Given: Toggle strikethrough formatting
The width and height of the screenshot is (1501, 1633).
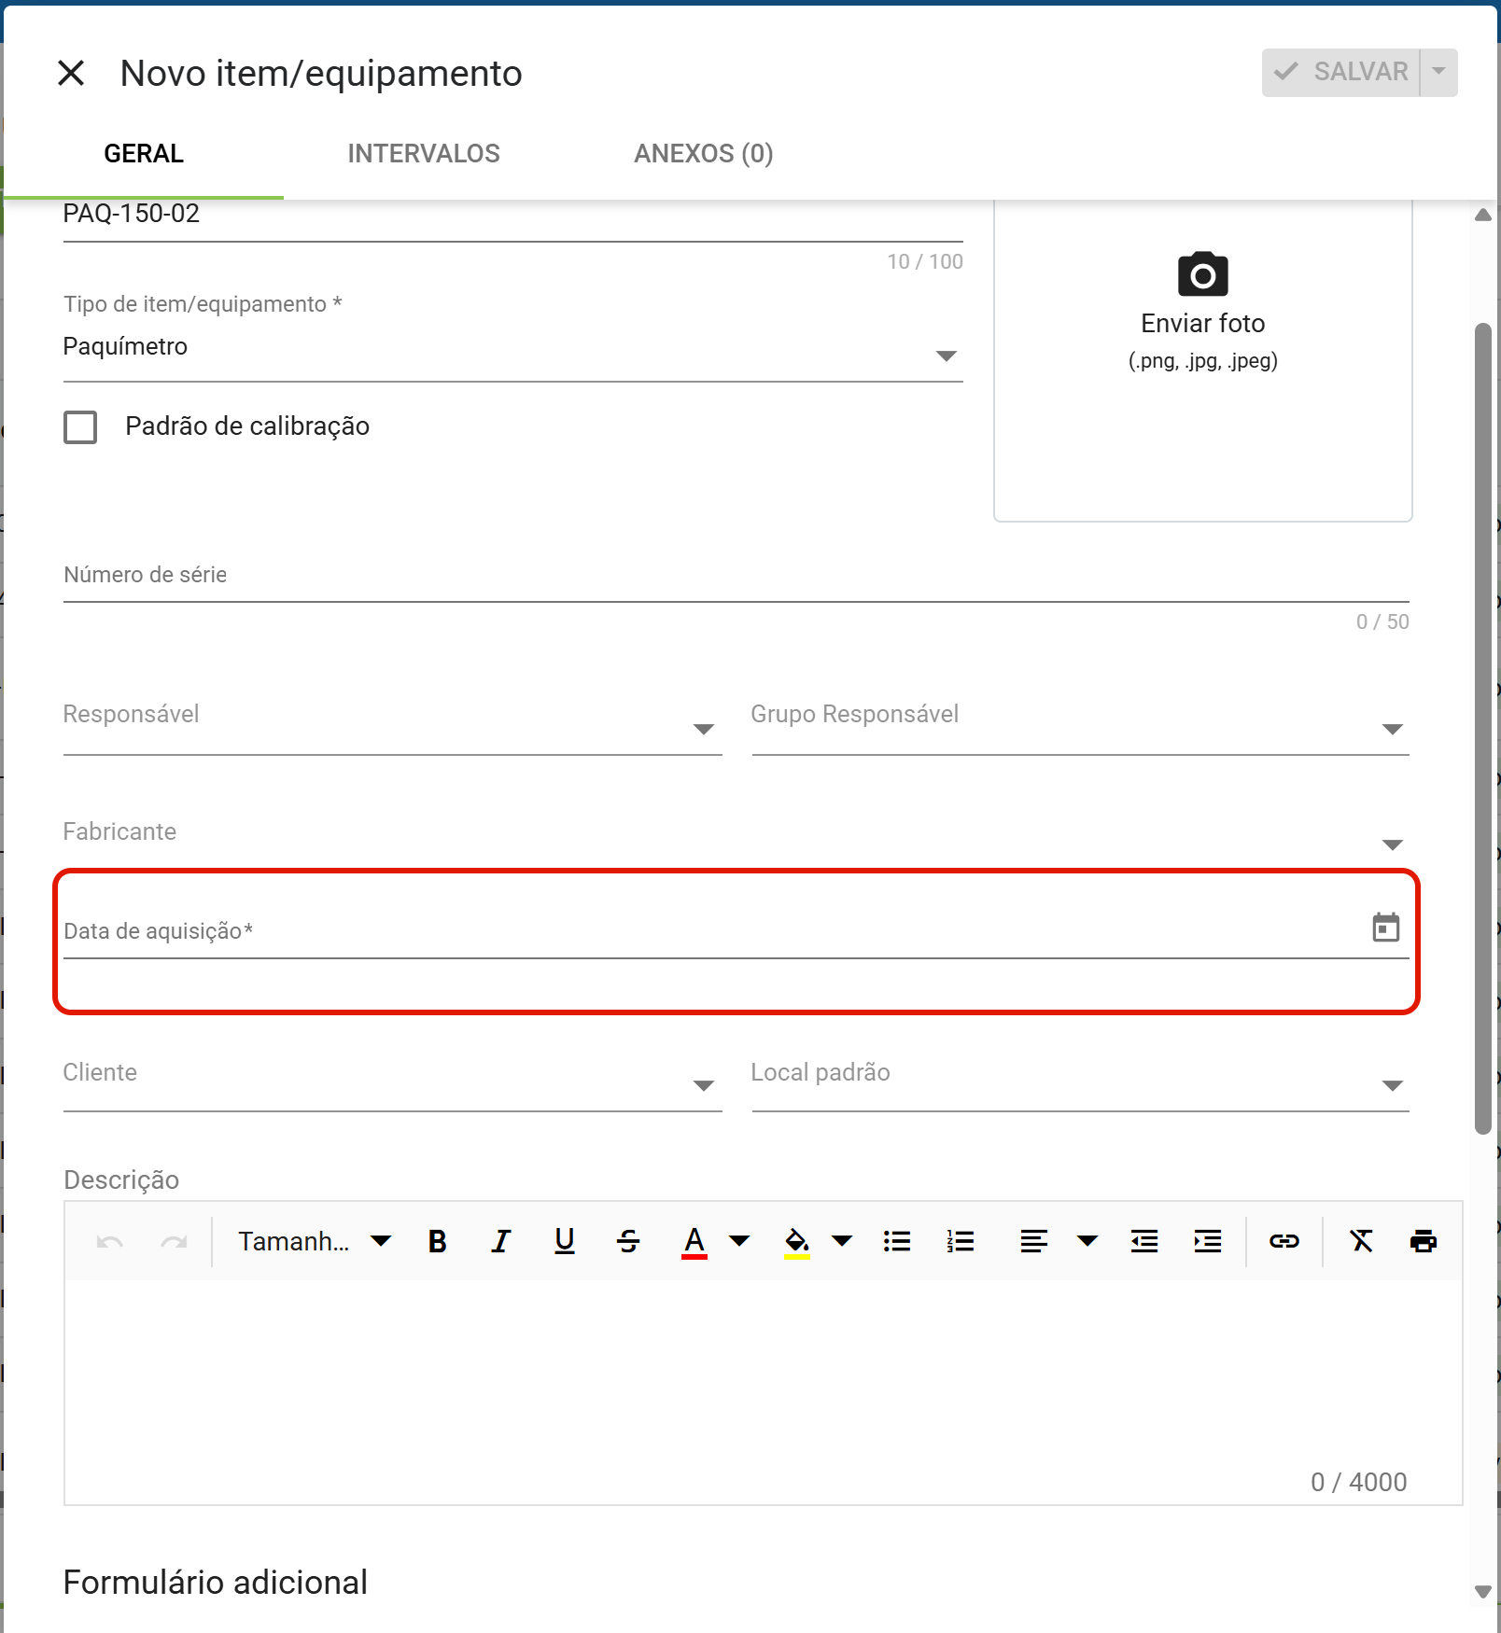Looking at the screenshot, I should tap(628, 1241).
